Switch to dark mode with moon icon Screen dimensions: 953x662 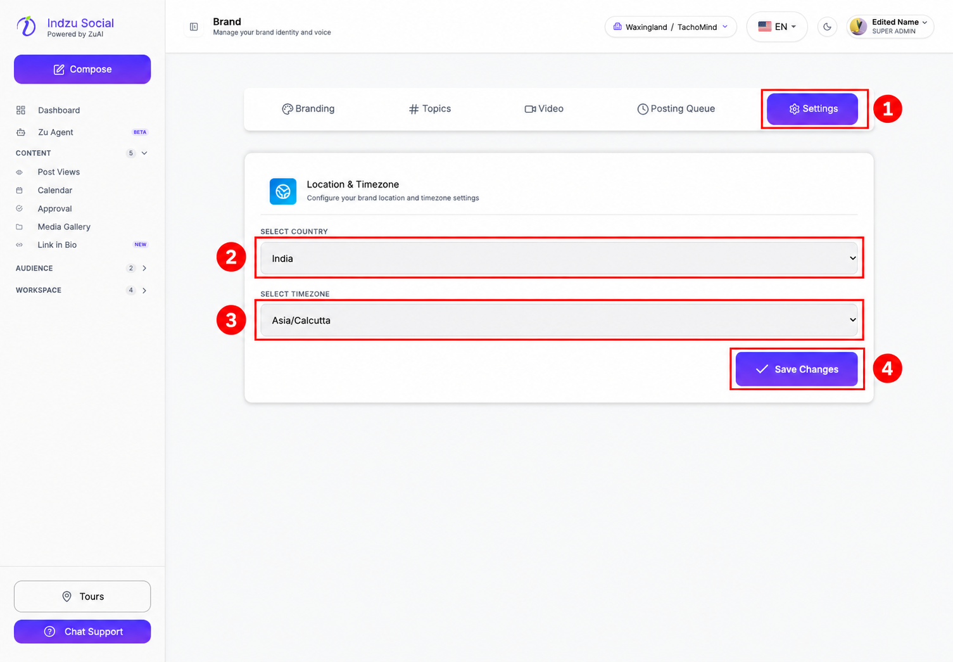click(x=827, y=27)
